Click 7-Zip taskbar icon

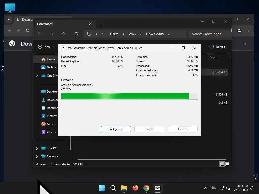(157, 188)
